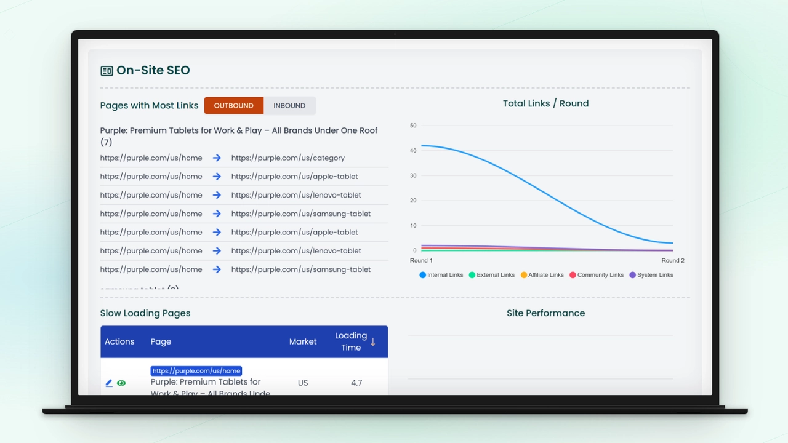Open the https://purple.com/us/home link chip
The image size is (788, 443).
(196, 370)
